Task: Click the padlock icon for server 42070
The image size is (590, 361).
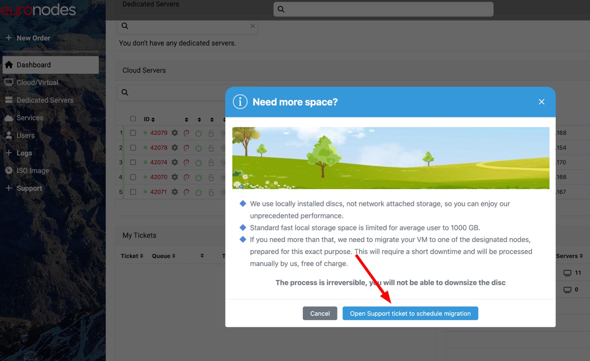Action: [211, 177]
